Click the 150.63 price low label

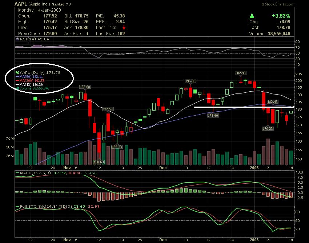coord(99,162)
